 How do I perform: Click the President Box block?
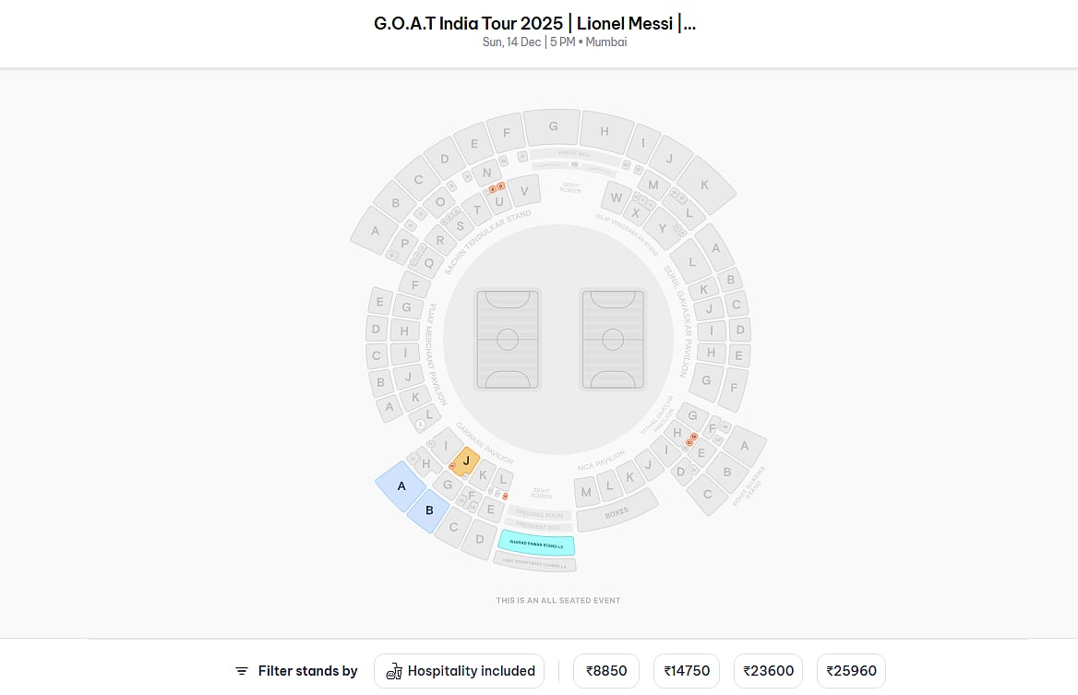click(x=539, y=525)
